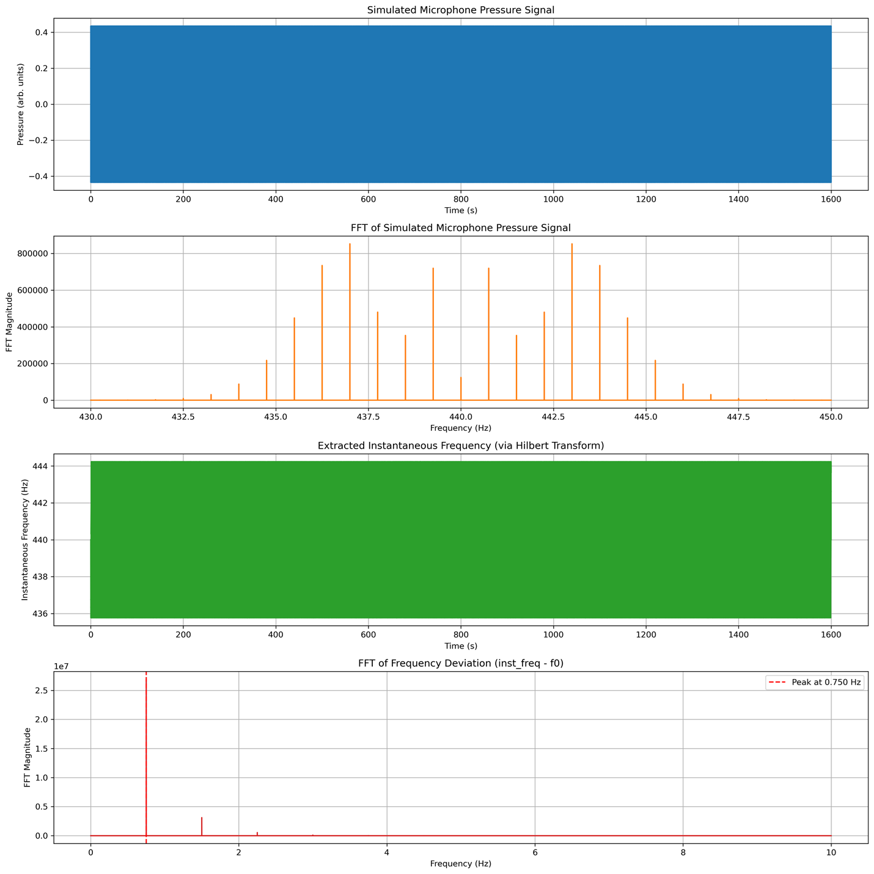The height and width of the screenshot is (874, 874).
Task: Click the "1e7" scale notation on bottom plot
Action: coord(62,667)
